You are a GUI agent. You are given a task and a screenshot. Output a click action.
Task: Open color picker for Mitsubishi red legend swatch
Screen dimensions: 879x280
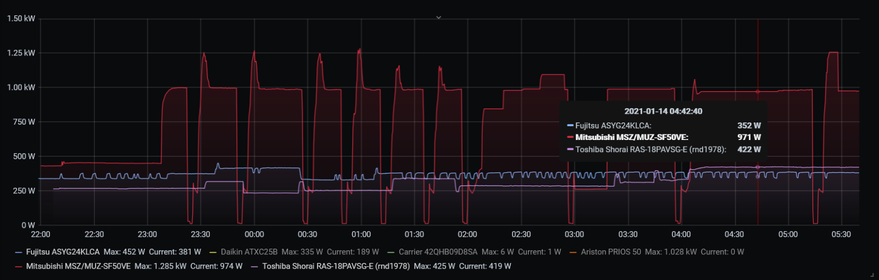[x=19, y=267]
